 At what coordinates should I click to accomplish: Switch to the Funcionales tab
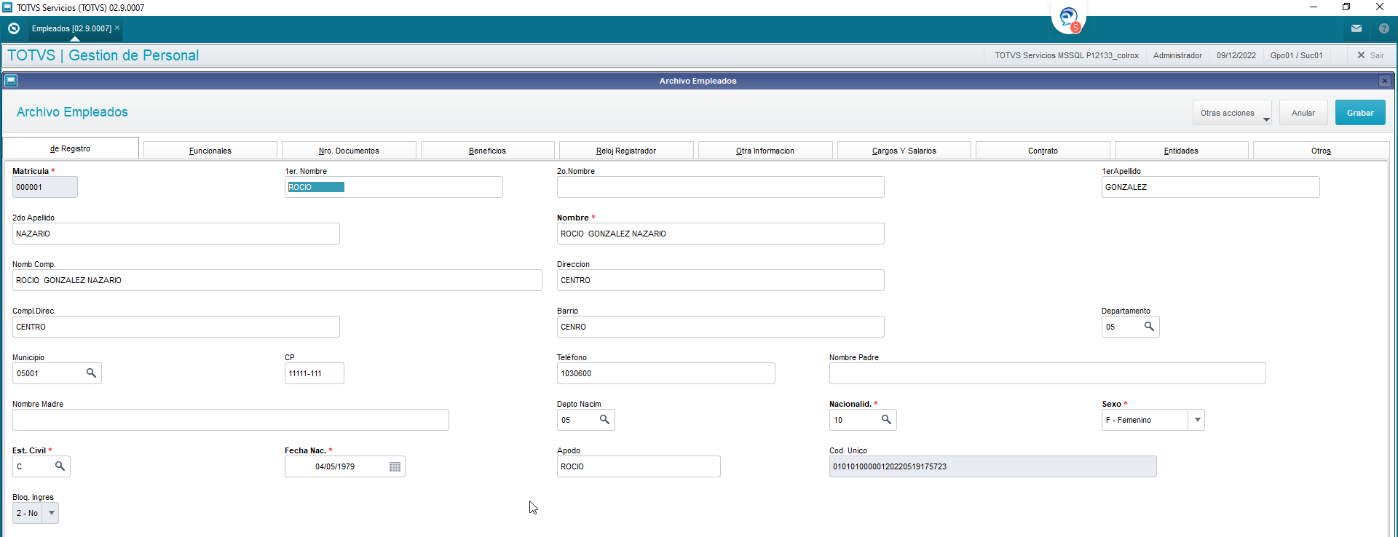pyautogui.click(x=210, y=151)
